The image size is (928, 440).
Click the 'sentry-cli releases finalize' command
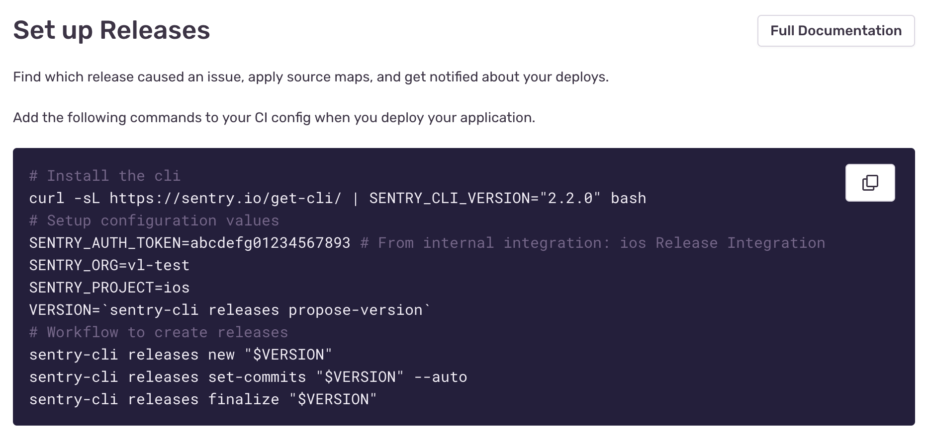(x=202, y=399)
